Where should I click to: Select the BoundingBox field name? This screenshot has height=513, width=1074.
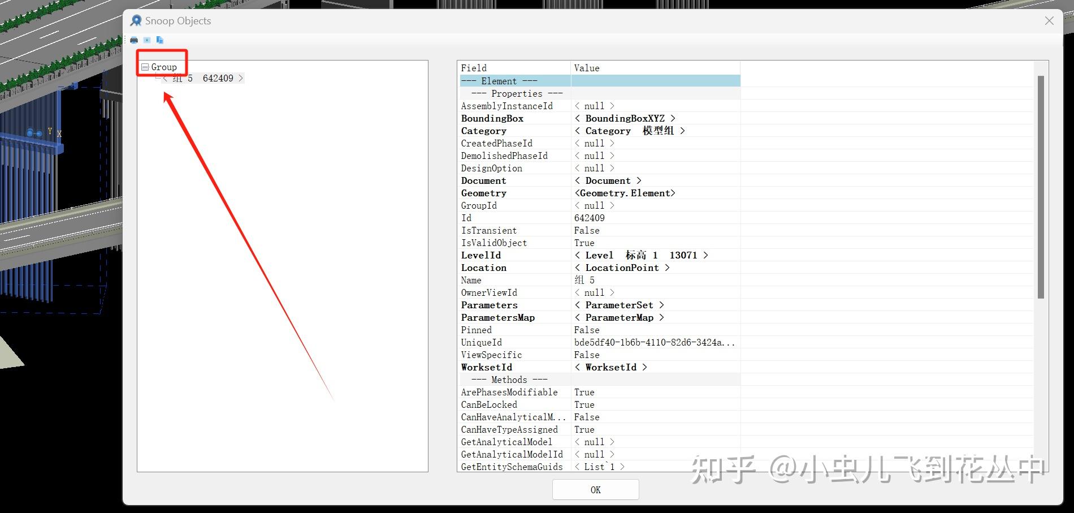(492, 119)
